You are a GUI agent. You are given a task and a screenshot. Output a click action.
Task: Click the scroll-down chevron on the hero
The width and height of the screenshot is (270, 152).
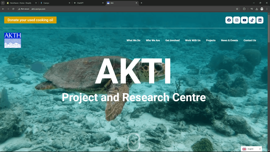[134, 142]
